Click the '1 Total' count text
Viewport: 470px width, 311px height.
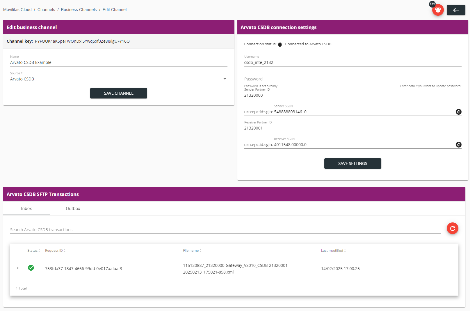pos(21,288)
